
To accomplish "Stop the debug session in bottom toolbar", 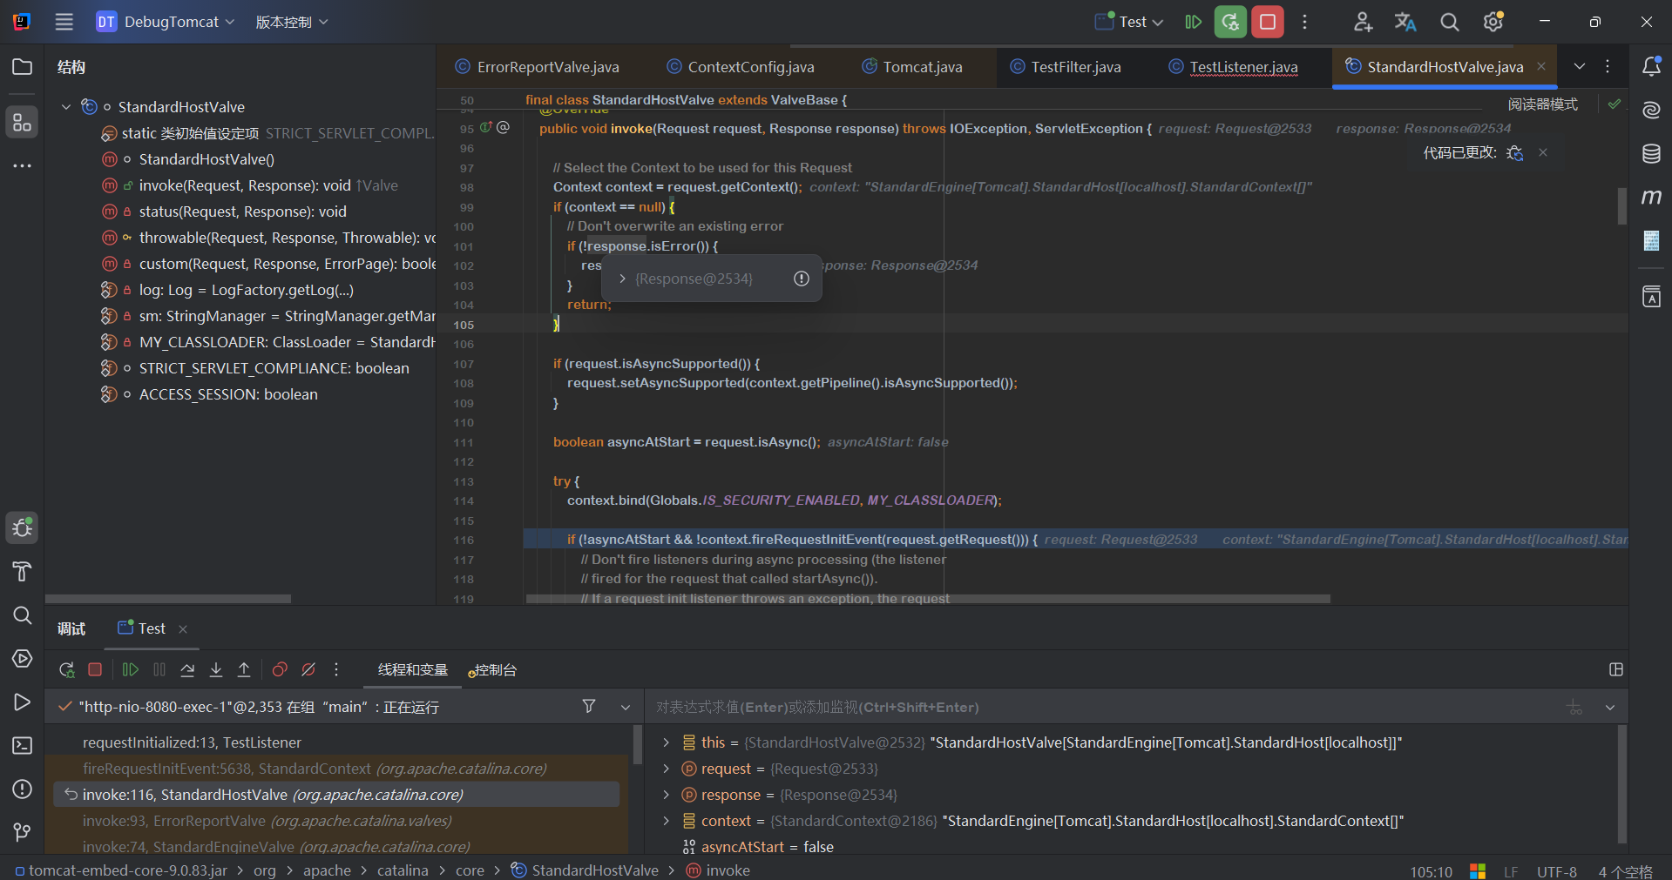I will point(96,669).
